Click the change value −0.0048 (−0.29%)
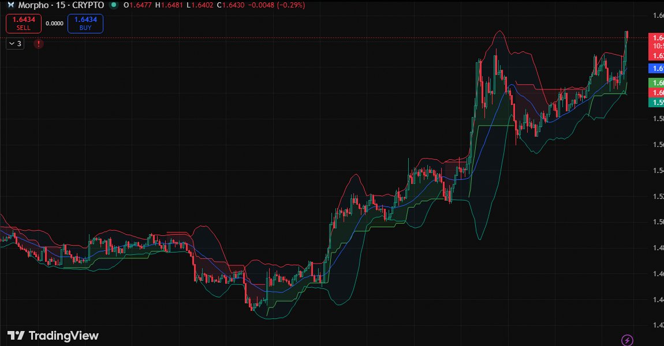Screen dimensions: 664x346 [277, 5]
